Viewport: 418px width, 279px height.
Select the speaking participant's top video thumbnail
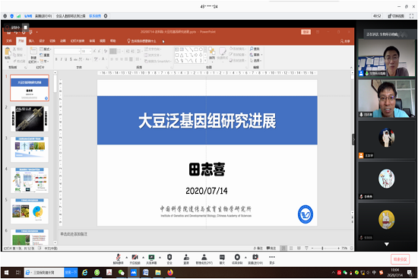coord(387,58)
